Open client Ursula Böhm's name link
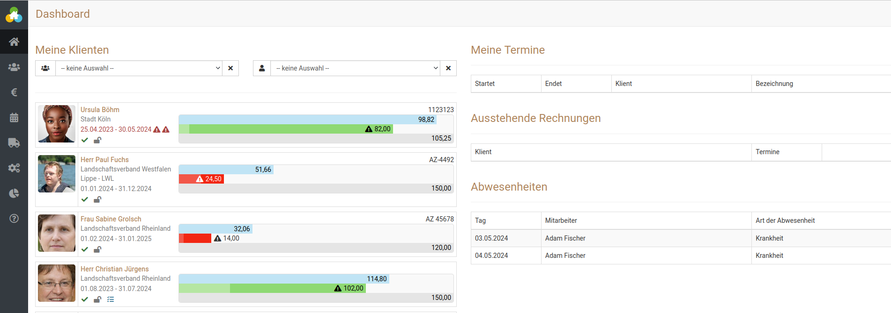 pos(100,110)
